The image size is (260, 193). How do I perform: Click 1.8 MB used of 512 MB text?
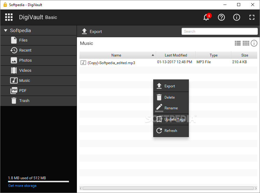tap(27, 178)
